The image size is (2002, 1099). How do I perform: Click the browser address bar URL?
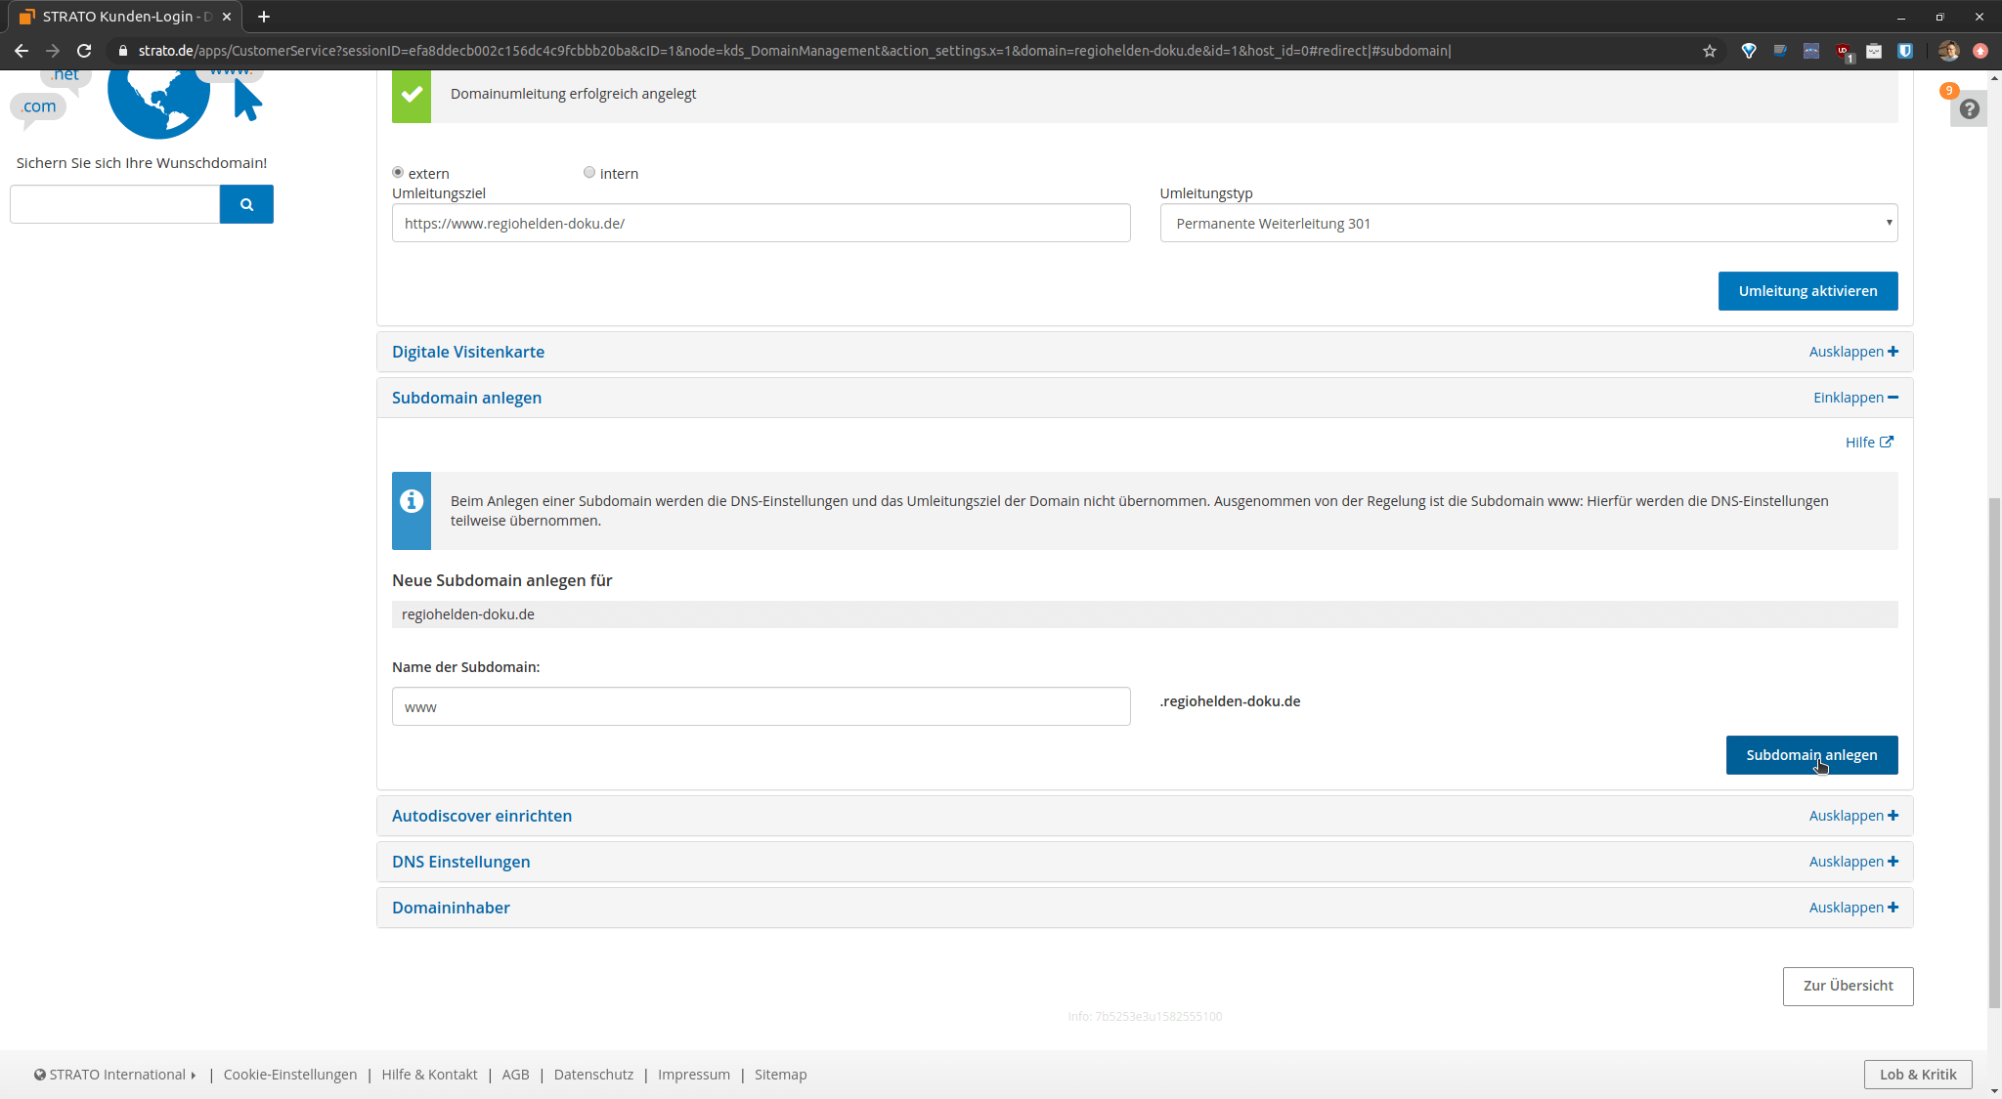tap(794, 51)
